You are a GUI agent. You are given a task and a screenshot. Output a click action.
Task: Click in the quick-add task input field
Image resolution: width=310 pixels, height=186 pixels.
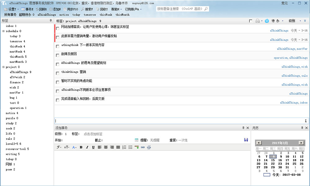coord(181,121)
